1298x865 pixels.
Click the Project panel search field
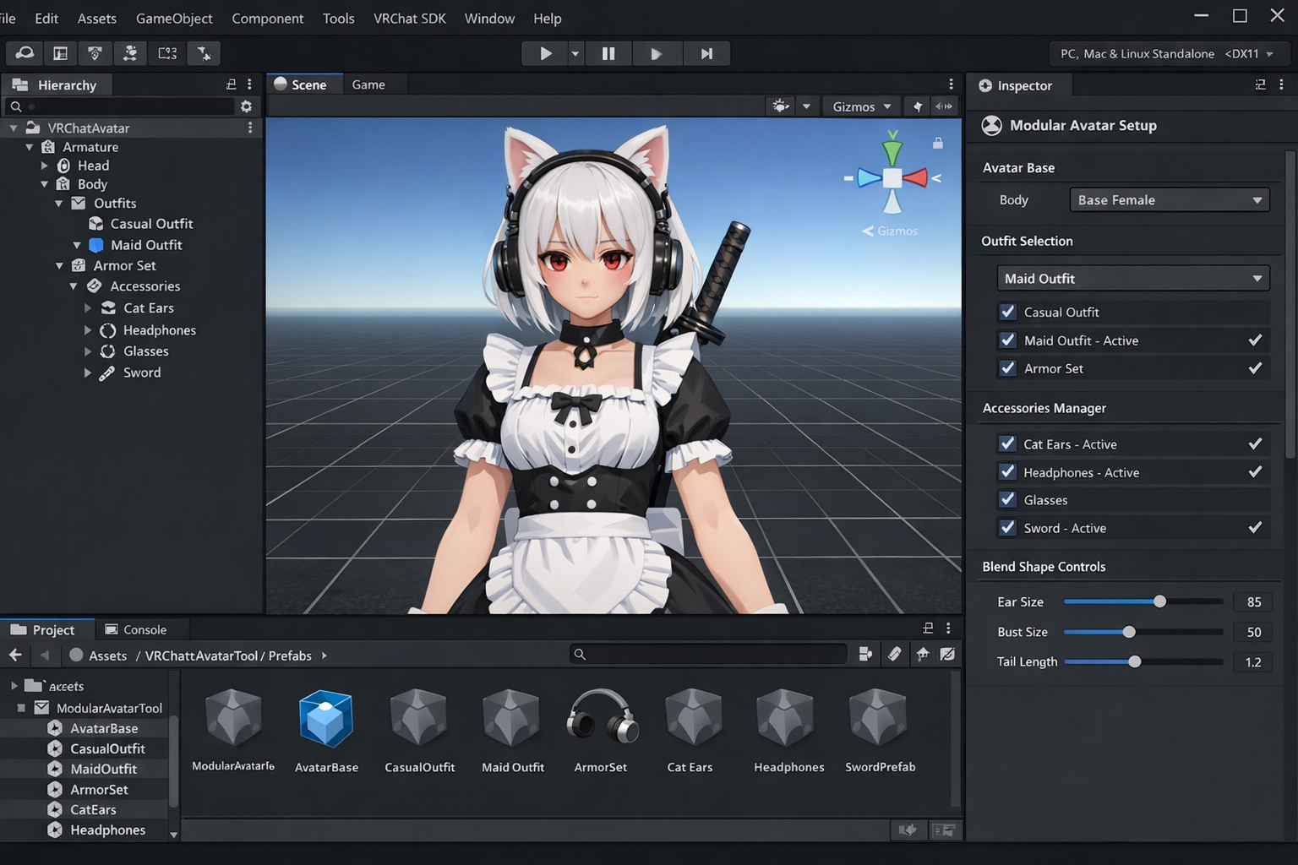[x=710, y=655]
